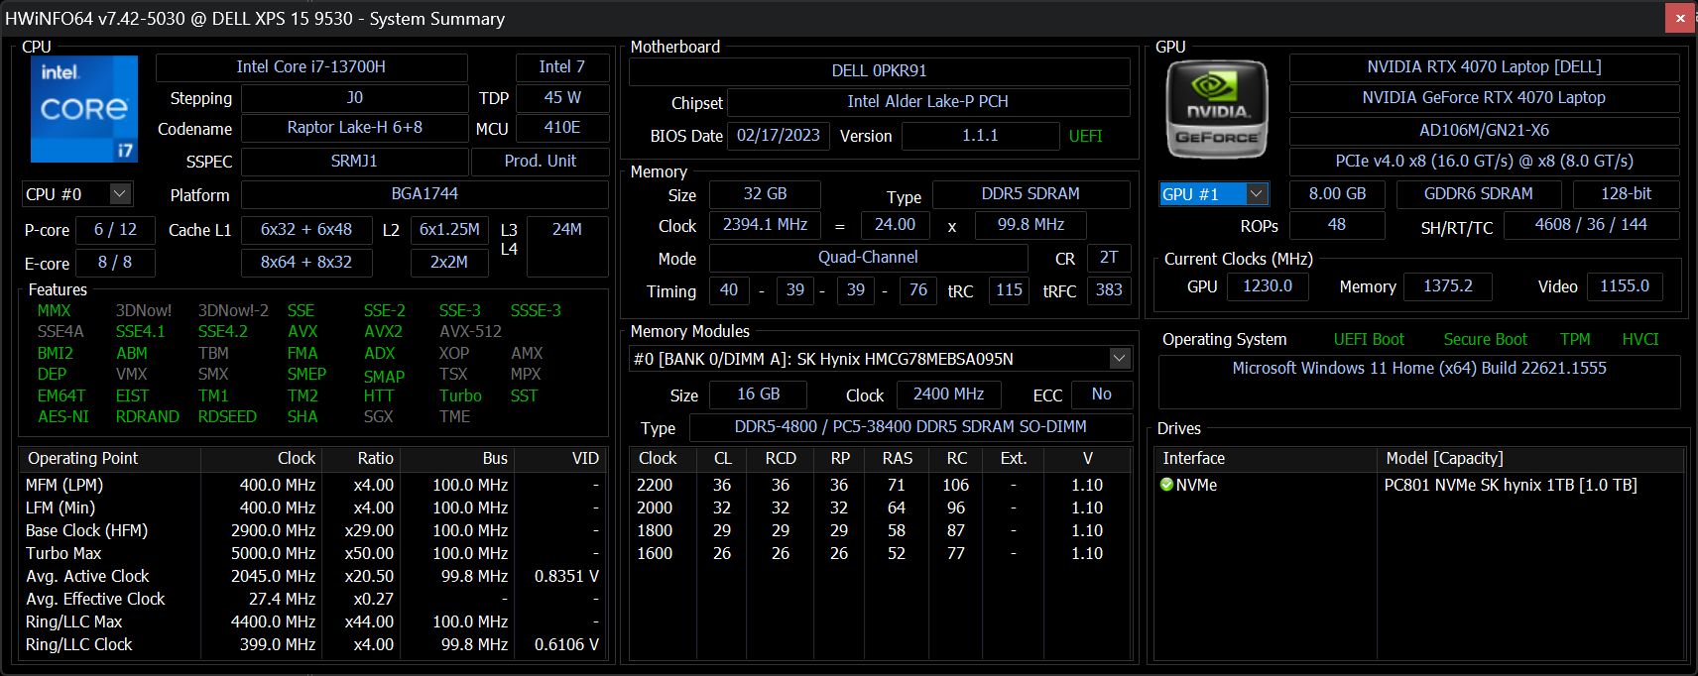
Task: Close the System Summary window
Action: click(1680, 18)
